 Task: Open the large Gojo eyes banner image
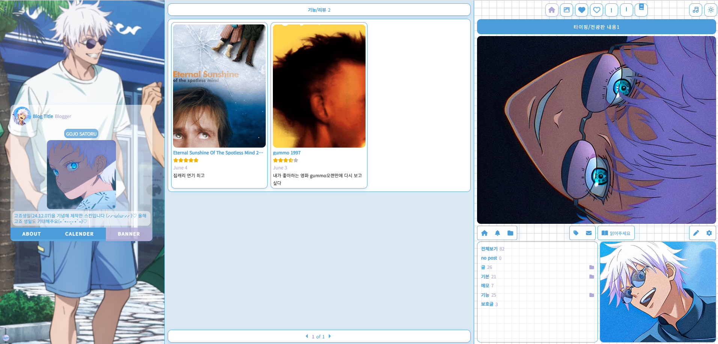pos(596,130)
